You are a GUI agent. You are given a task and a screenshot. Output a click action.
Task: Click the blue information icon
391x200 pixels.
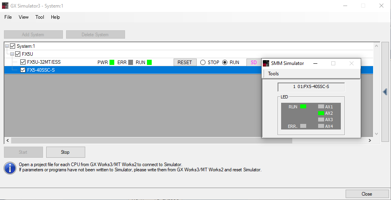click(x=10, y=168)
